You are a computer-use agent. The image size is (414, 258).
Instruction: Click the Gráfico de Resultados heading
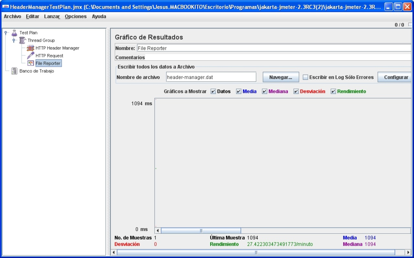point(149,37)
